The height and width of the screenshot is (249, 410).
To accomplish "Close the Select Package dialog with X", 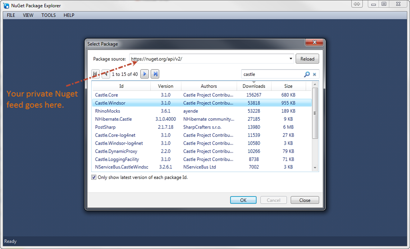I will (314, 42).
